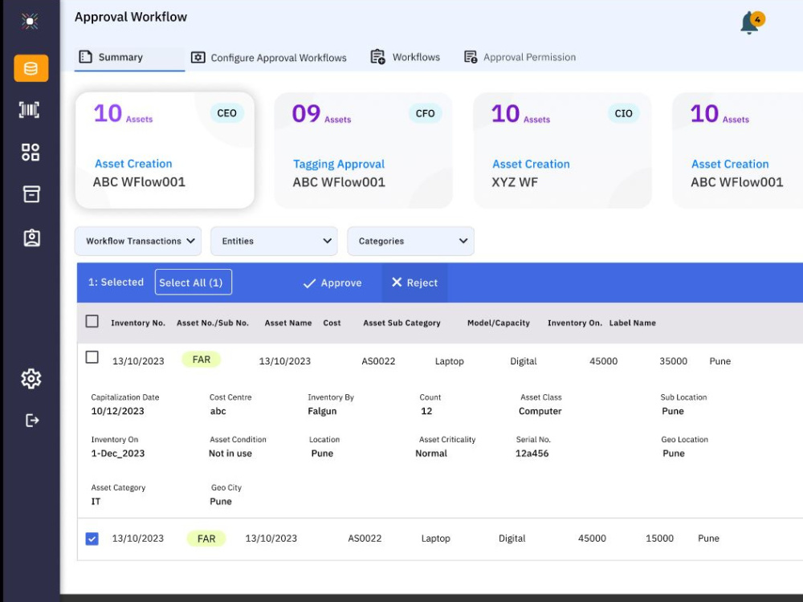Viewport: 803px width, 602px height.
Task: Open the Entities dropdown
Action: [x=274, y=241]
